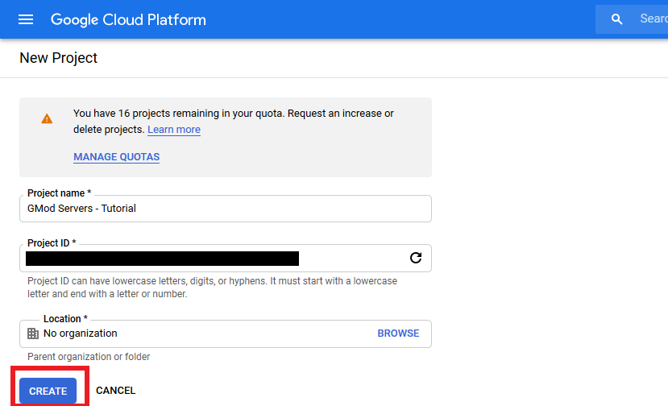This screenshot has width=668, height=406.
Task: Click the Parent organization or folder hint
Action: (89, 357)
